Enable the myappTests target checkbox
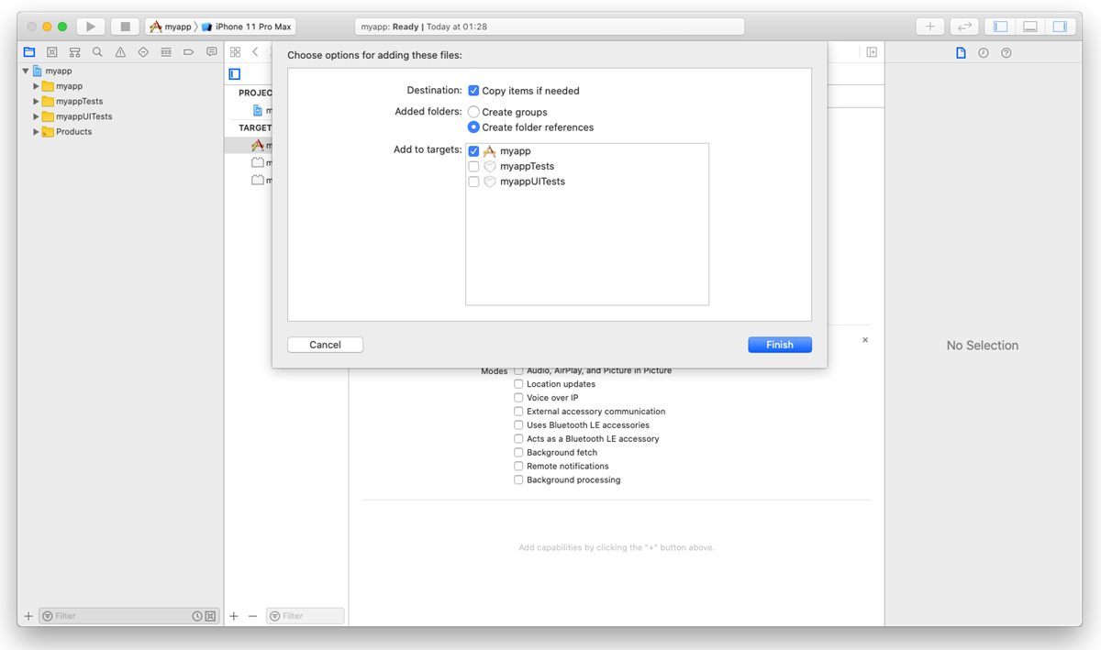Image resolution: width=1101 pixels, height=650 pixels. click(x=473, y=167)
